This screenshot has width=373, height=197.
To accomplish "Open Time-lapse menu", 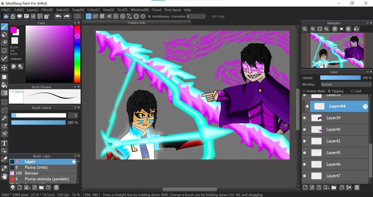I will pos(173,10).
